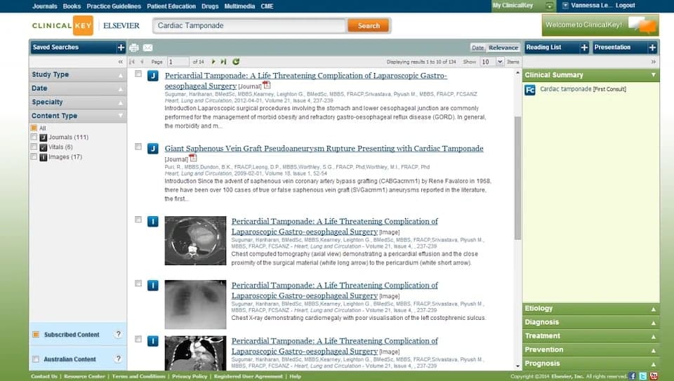674x381 pixels.
Task: Select checkbox for chest CT image result
Action: 138,220
